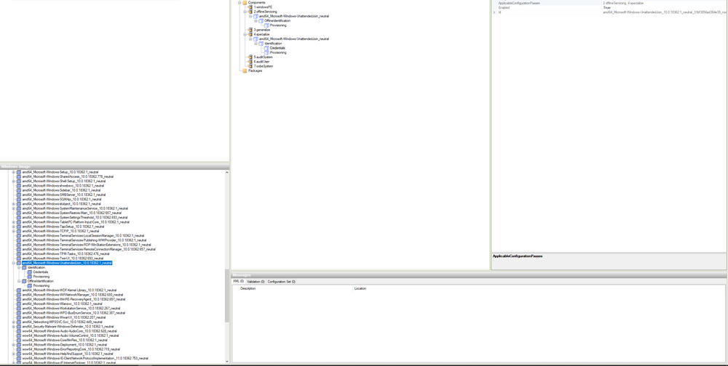Click the Microsoft-Windows-SMBServer component icon
The width and height of the screenshot is (728, 366).
pos(19,195)
